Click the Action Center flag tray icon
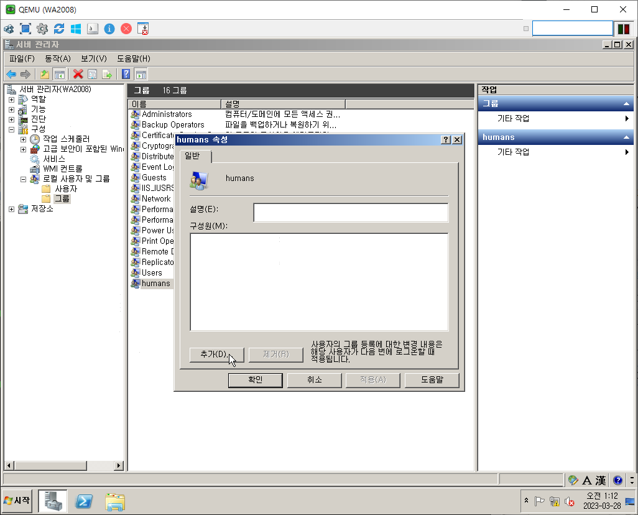 (540, 501)
